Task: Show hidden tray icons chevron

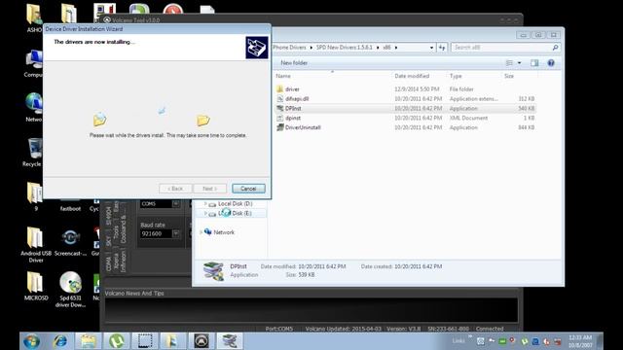Action: tap(470, 337)
